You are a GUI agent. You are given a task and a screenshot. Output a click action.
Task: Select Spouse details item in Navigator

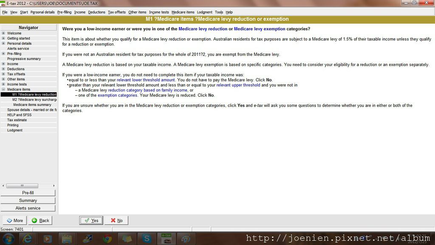32,110
